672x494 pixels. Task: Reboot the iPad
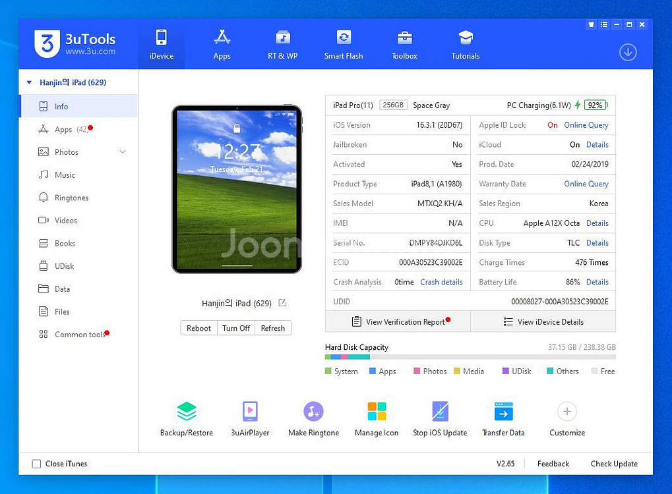coord(199,327)
